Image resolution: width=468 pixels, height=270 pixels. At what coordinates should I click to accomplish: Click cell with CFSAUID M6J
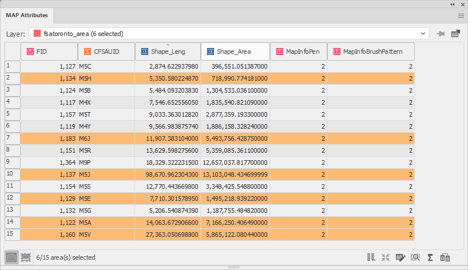click(x=106, y=138)
